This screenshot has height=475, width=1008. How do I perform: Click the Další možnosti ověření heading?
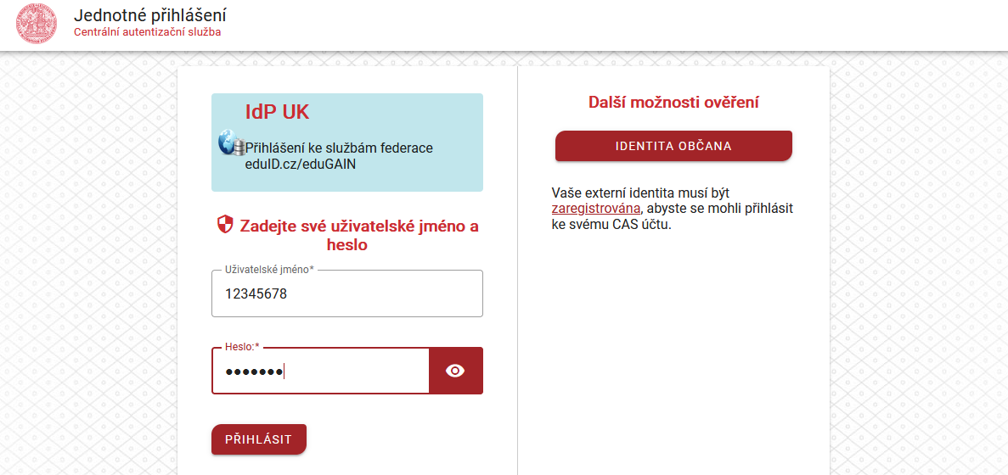click(673, 103)
